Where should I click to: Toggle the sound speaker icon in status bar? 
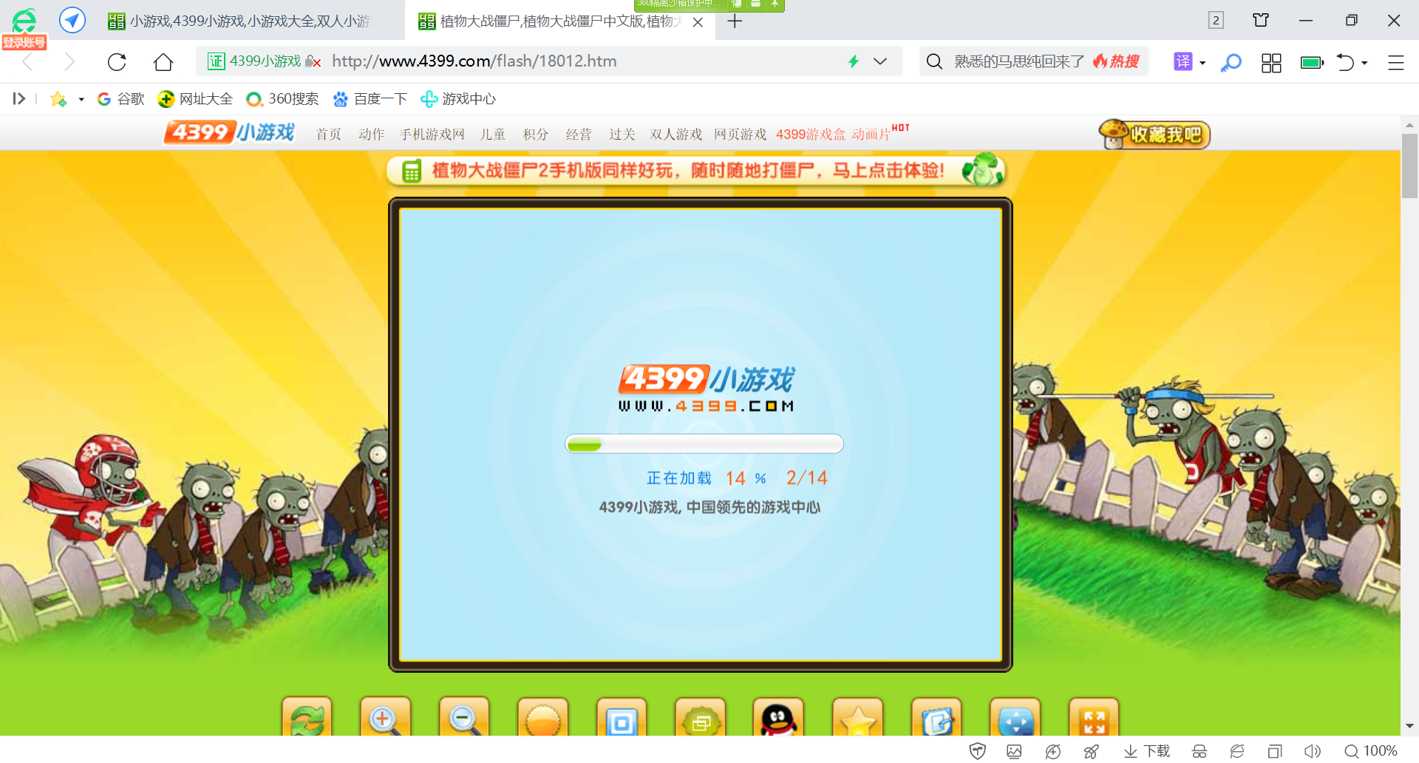[1313, 751]
